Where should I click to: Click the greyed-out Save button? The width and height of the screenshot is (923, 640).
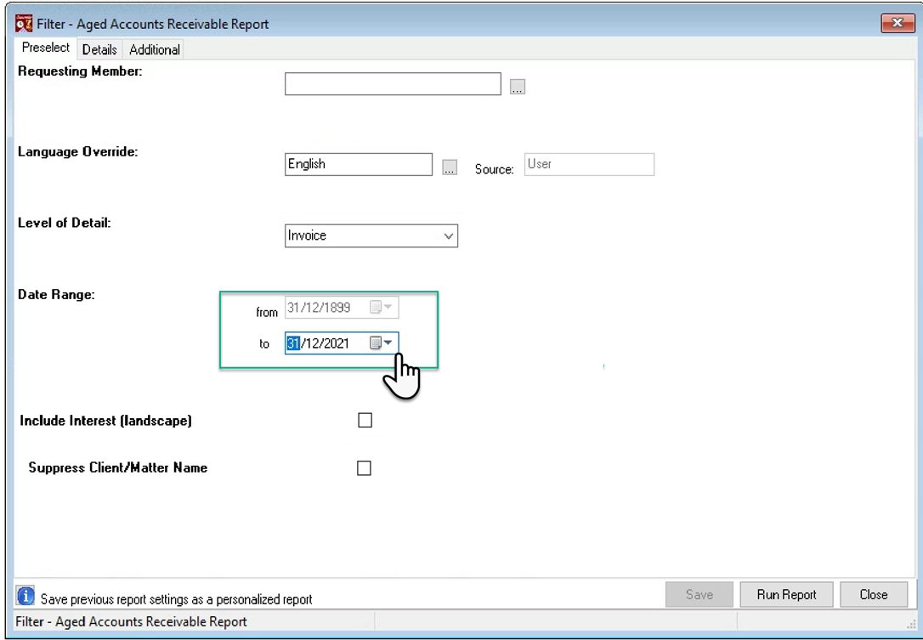point(699,595)
